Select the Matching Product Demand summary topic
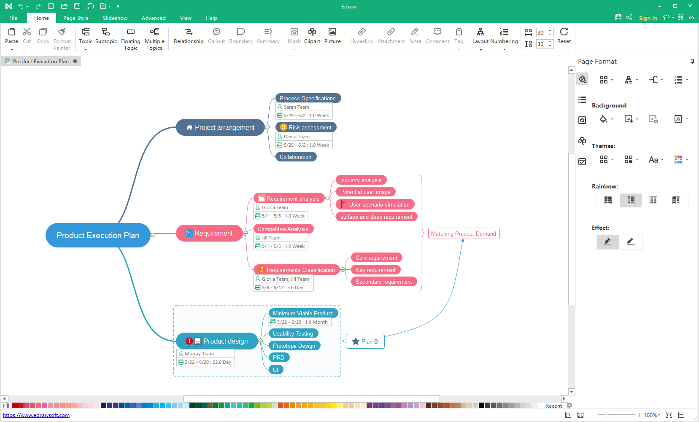 tap(463, 234)
